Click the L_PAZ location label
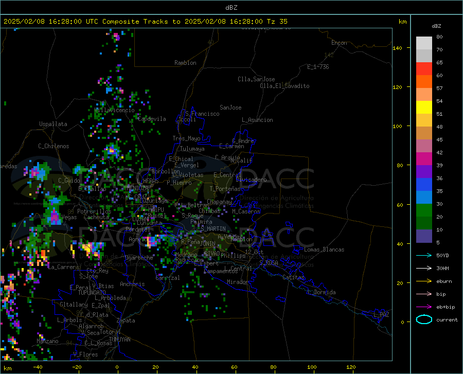 381,315
